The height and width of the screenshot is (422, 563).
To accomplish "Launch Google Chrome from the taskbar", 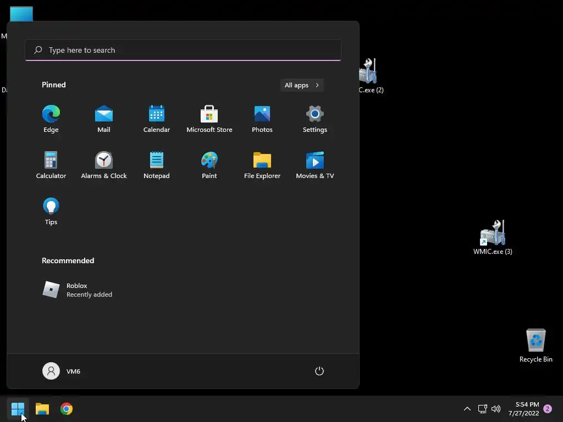I will tap(67, 409).
